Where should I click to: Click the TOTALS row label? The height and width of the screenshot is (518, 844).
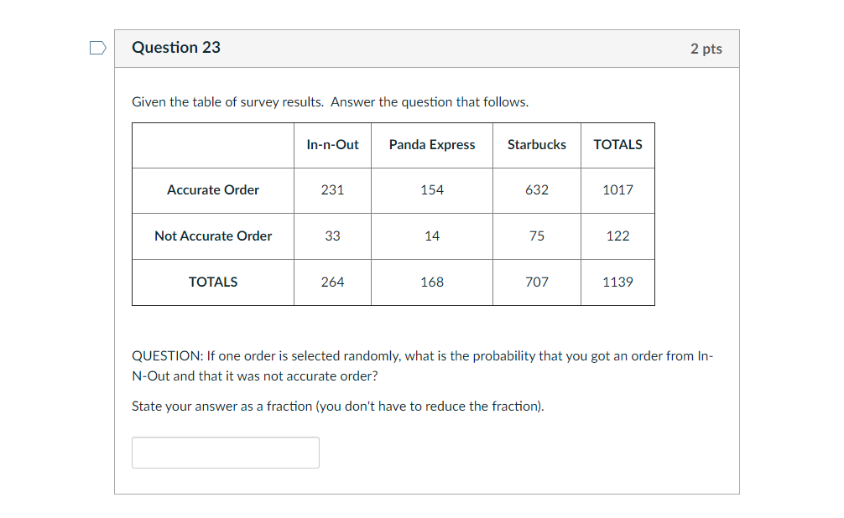coord(212,282)
